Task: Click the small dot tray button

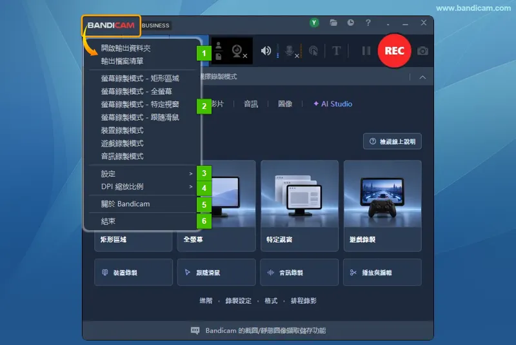Action: click(x=388, y=24)
